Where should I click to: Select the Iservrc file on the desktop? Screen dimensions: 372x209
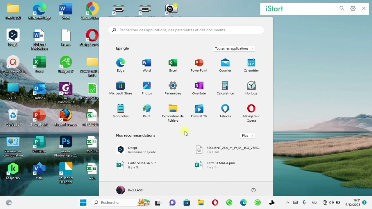pyautogui.click(x=66, y=38)
